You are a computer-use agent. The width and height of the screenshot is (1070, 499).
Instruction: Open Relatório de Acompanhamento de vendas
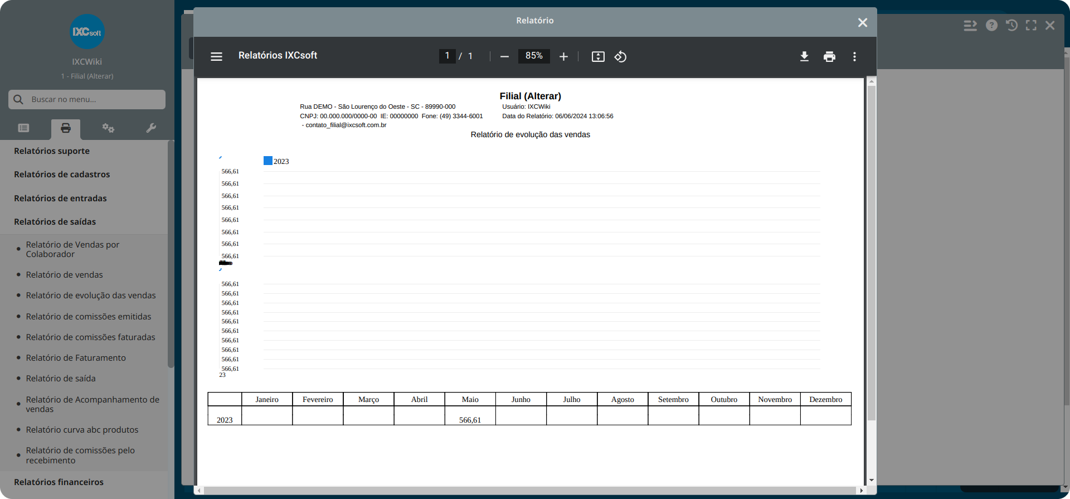pos(93,404)
